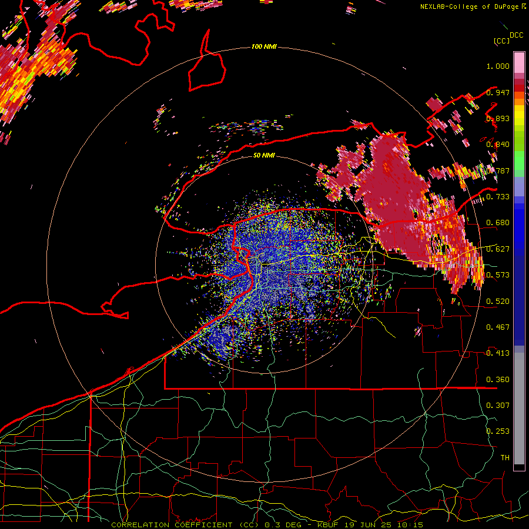529x529 pixels.
Task: Select the 0.573 scale value
Action: point(498,275)
